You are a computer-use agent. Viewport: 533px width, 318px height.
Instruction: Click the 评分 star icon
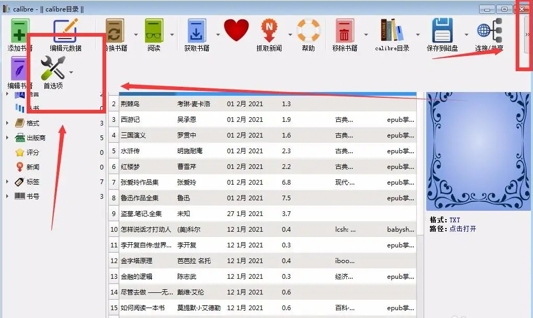pyautogui.click(x=20, y=152)
